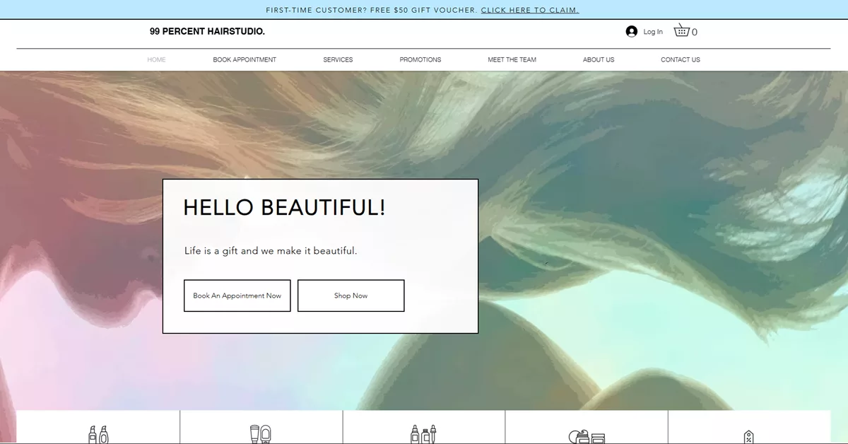This screenshot has height=444, width=848.
Task: Click the HELLO BEAUTIFUL! heading
Action: click(x=284, y=208)
